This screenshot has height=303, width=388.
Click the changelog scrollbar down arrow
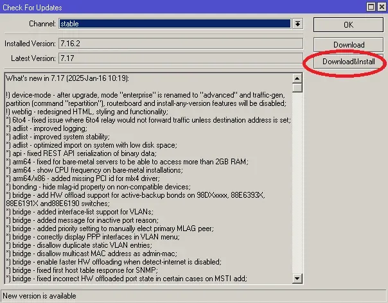point(297,279)
